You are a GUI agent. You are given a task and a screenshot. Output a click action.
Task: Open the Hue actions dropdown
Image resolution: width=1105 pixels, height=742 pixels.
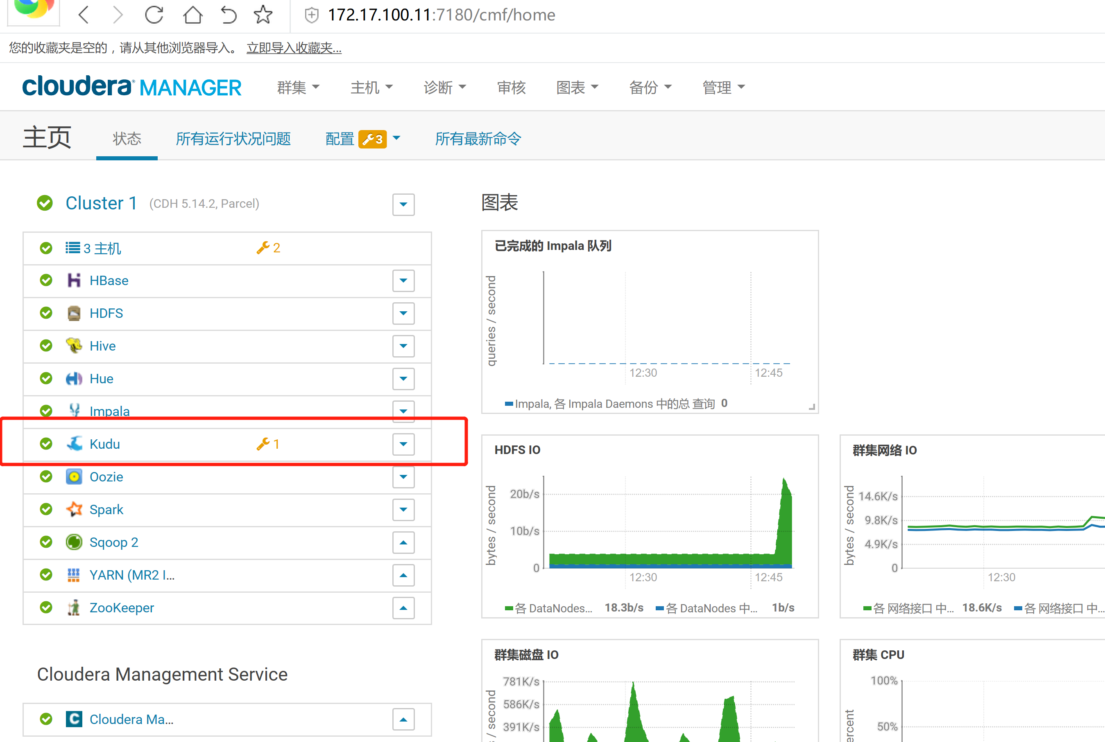pyautogui.click(x=403, y=379)
